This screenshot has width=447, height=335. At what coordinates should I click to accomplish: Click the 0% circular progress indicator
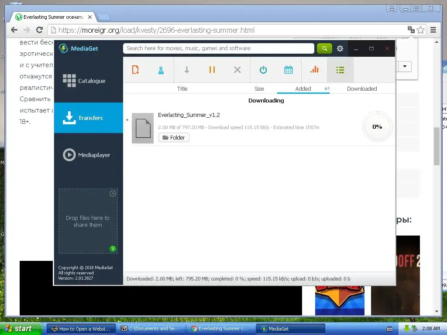[x=377, y=127]
